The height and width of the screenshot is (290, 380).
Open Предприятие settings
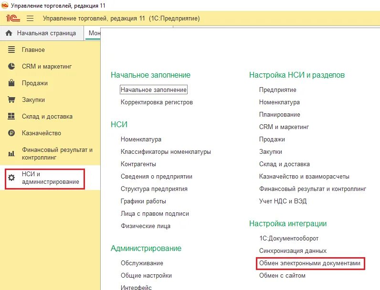278,90
